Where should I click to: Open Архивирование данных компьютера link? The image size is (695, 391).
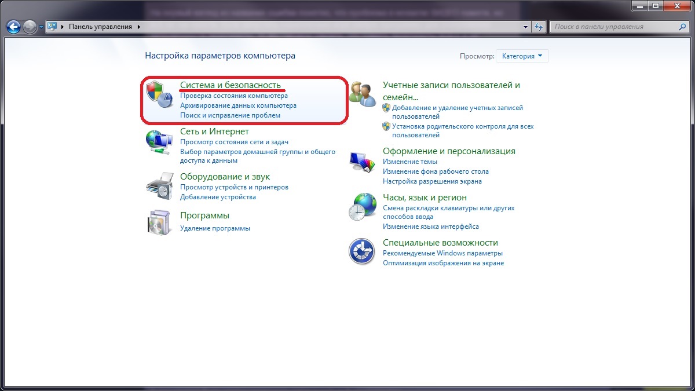[x=238, y=105]
